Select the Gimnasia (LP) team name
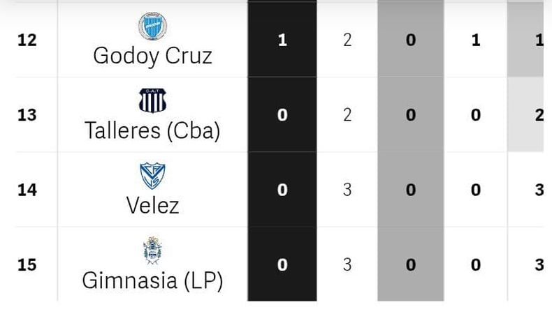Image resolution: width=552 pixels, height=309 pixels. 152,280
